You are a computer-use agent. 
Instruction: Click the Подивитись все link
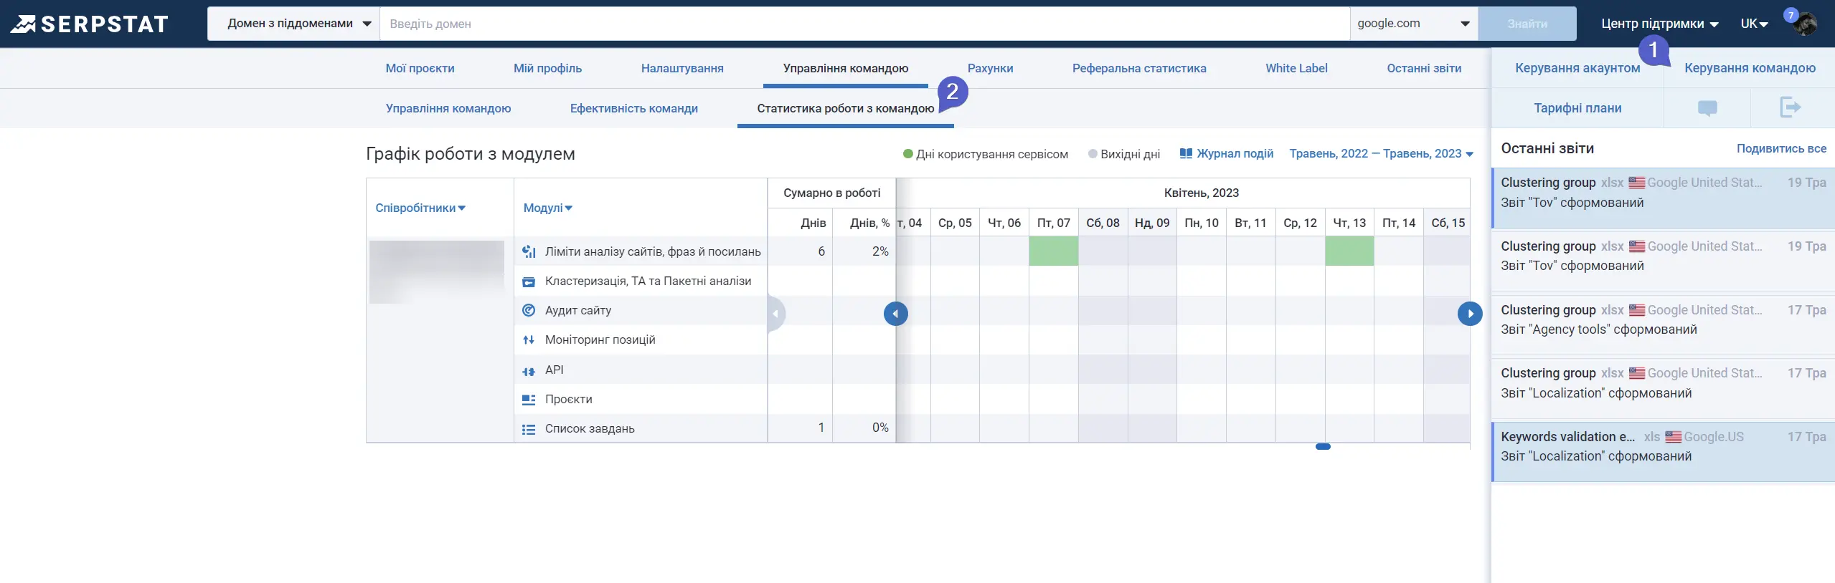pos(1781,148)
